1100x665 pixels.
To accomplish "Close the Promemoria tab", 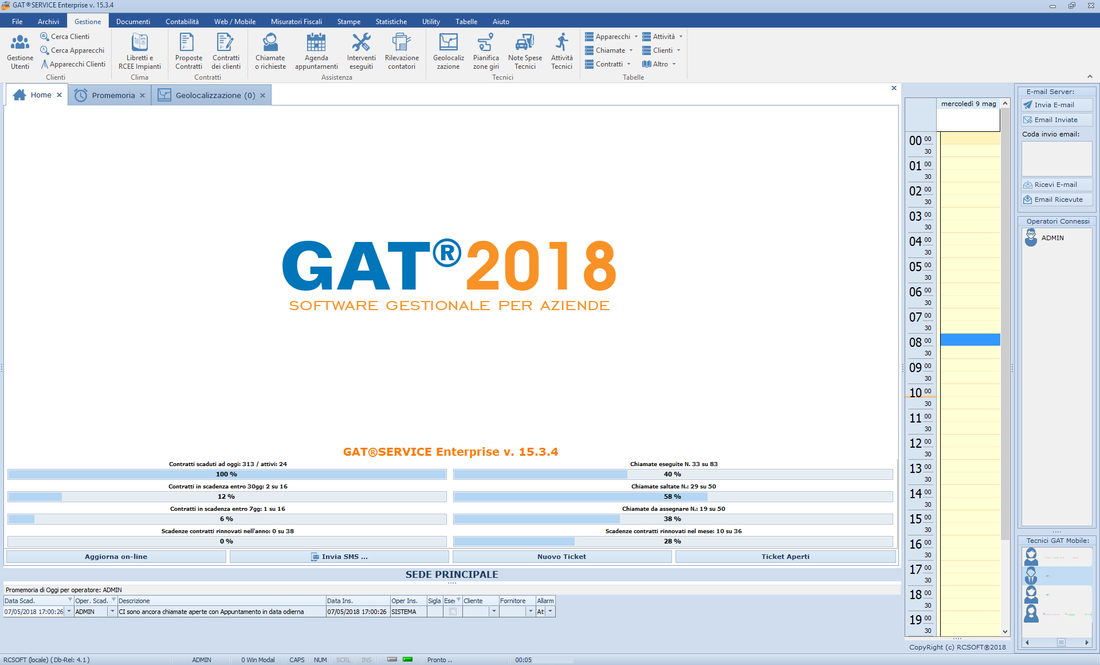I will (142, 96).
